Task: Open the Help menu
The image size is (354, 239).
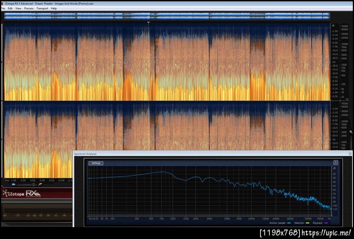Action: pyautogui.click(x=54, y=8)
